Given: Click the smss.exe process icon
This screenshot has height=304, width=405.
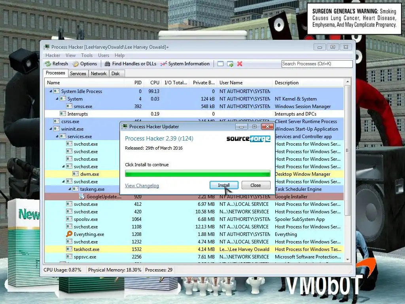Looking at the screenshot, I should coord(69,106).
